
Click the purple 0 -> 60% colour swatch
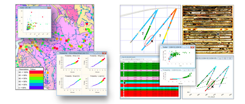pos(36,88)
